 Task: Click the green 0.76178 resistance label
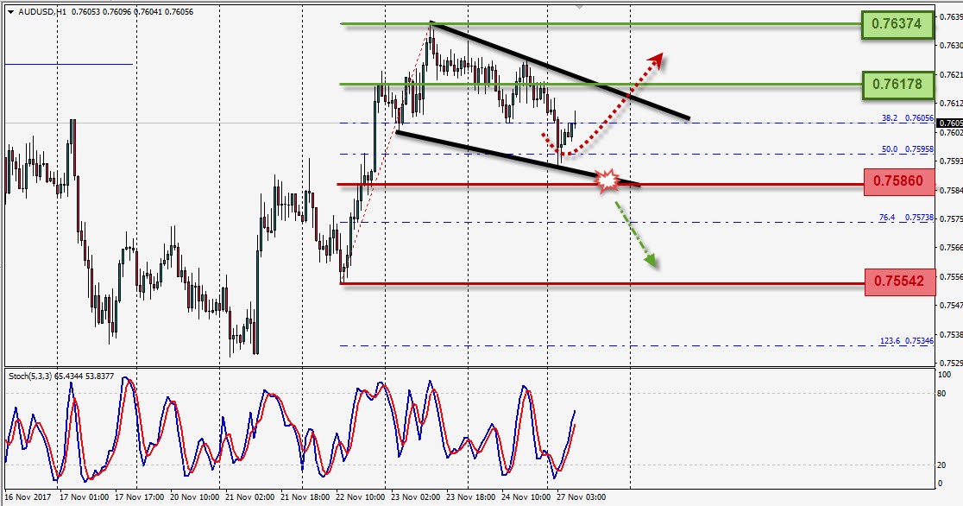896,84
